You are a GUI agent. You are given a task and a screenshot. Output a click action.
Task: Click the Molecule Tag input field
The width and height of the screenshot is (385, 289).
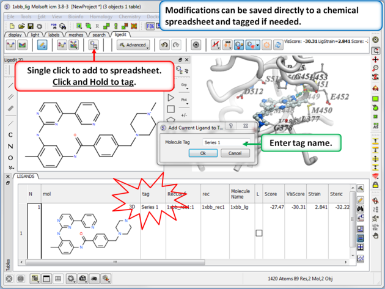(x=222, y=142)
